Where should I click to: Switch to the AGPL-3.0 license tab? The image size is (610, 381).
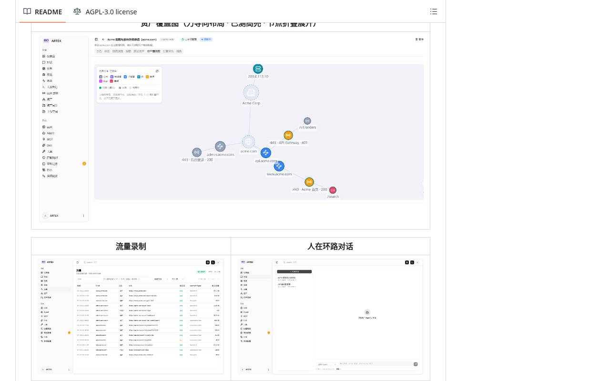(x=105, y=11)
